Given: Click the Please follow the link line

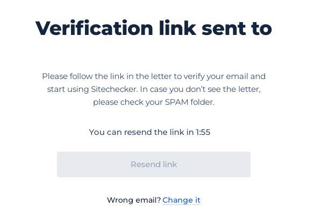Looking at the screenshot, I should click(154, 76).
